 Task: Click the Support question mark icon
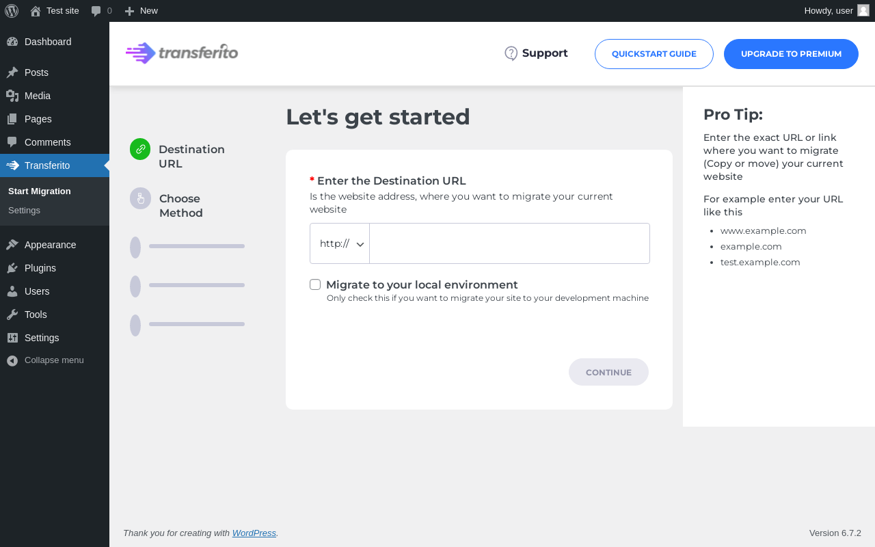coord(511,53)
